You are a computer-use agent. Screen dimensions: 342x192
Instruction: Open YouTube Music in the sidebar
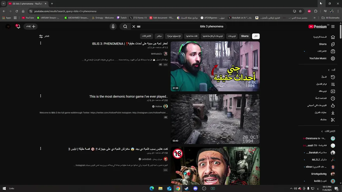tap(317, 58)
